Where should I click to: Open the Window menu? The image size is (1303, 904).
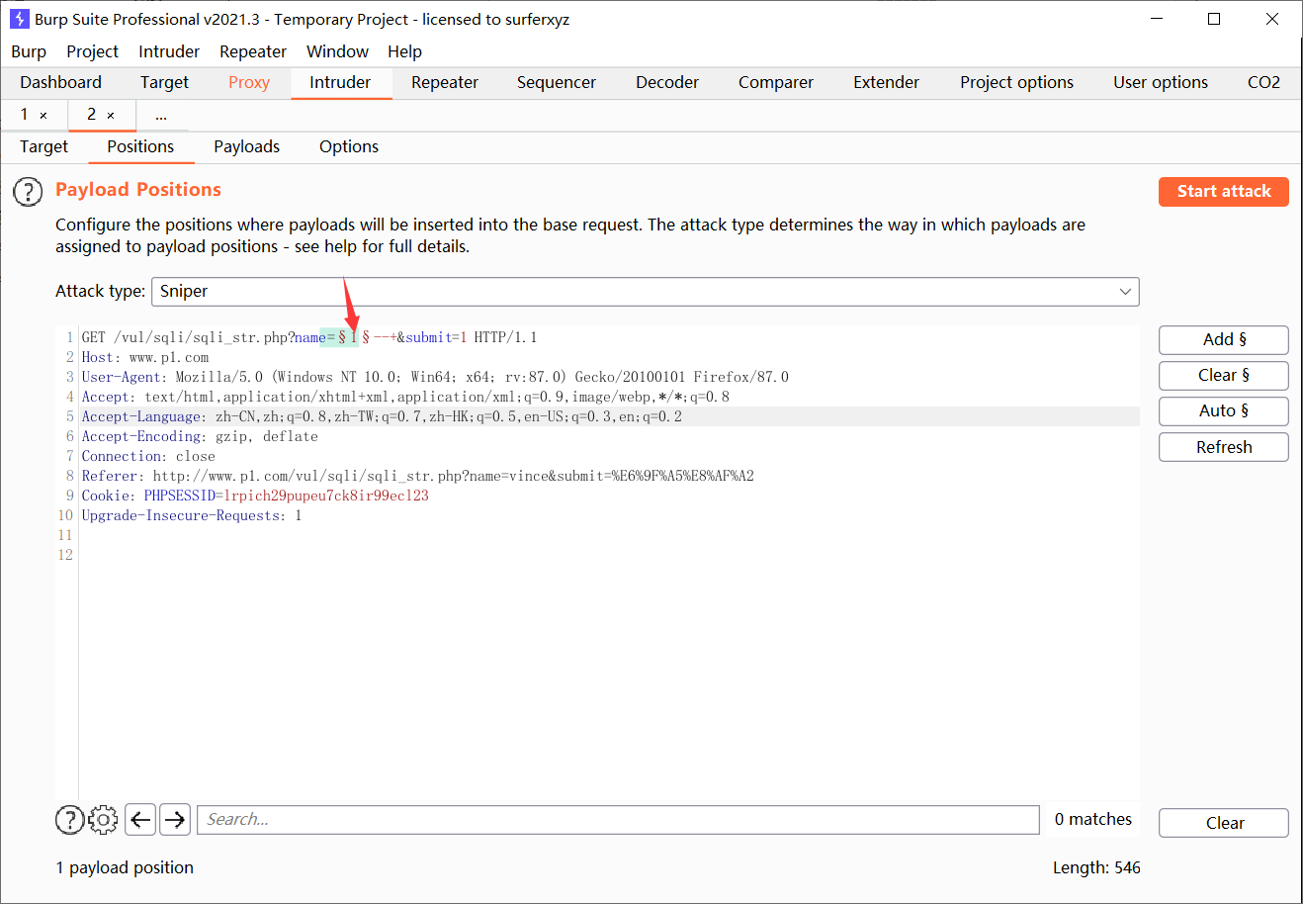[x=337, y=51]
